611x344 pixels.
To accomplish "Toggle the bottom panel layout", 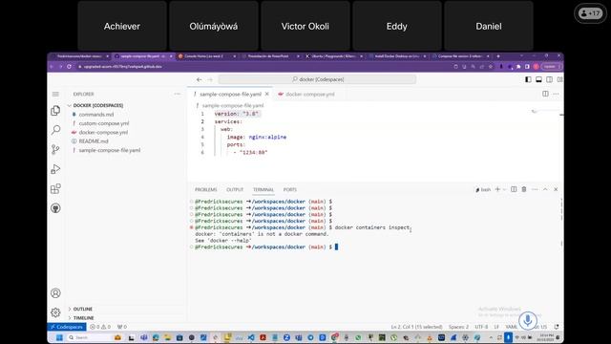I will pos(538,79).
